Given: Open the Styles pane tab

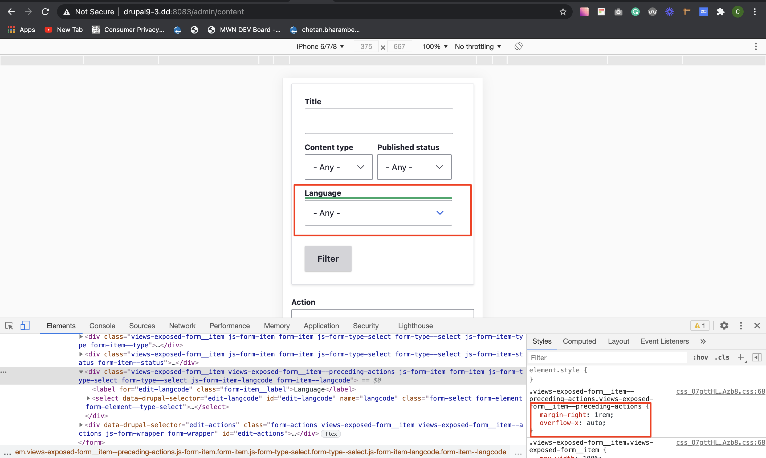Looking at the screenshot, I should [542, 341].
